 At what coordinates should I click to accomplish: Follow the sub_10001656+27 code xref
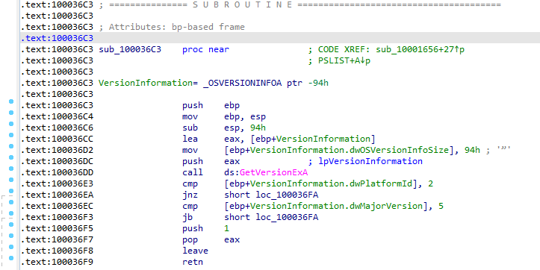[x=420, y=49]
